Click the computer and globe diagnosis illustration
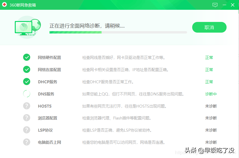Viewport: 239px width, 158px height. pos(28,27)
